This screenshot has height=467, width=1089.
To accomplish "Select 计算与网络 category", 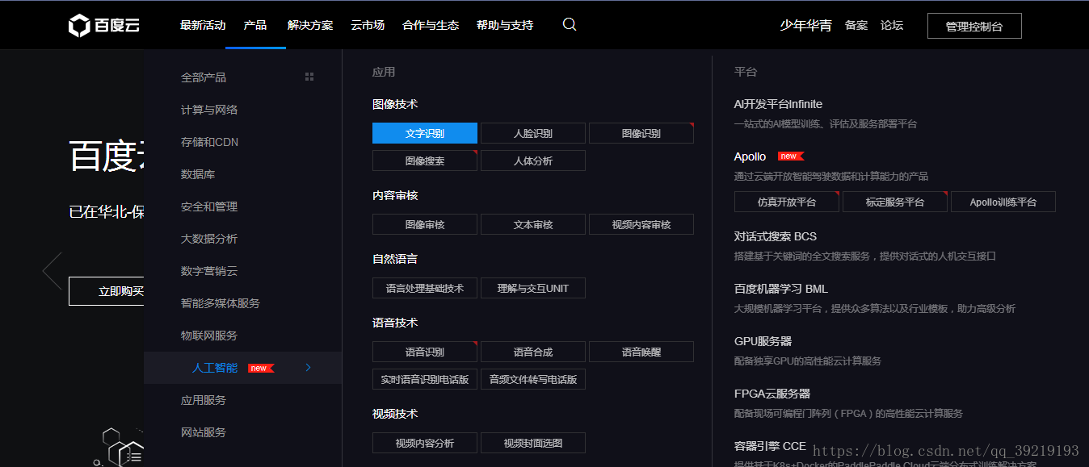I will coord(209,110).
